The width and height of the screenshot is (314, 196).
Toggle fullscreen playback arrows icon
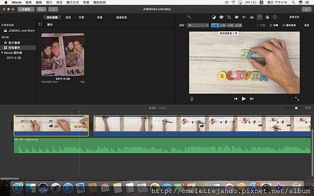click(x=297, y=99)
